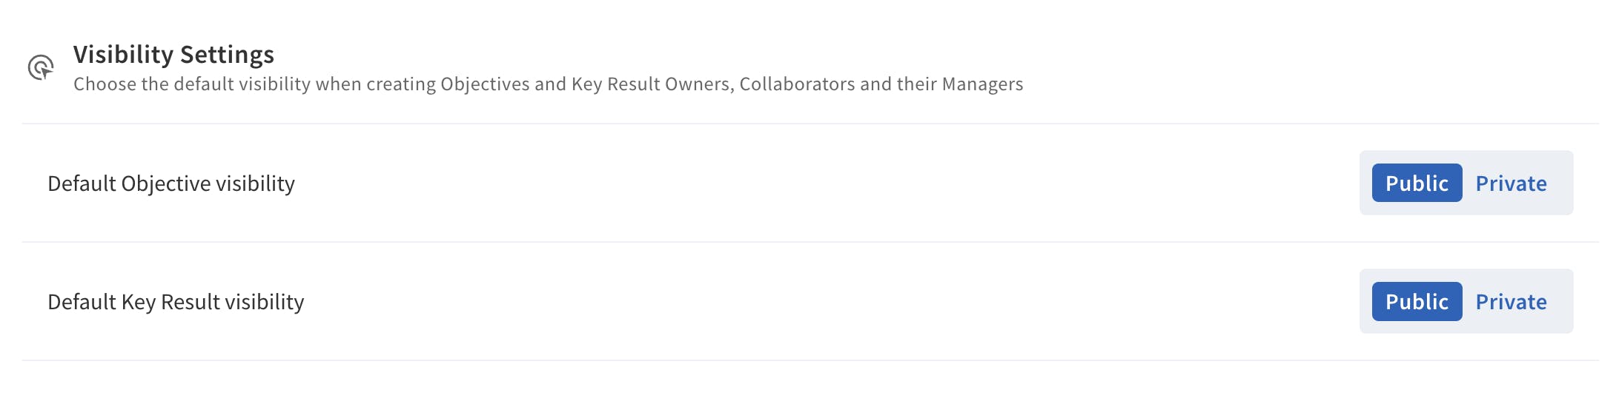Viewport: 1619px width, 401px height.
Task: Make new Key Results private by default
Action: (1510, 301)
